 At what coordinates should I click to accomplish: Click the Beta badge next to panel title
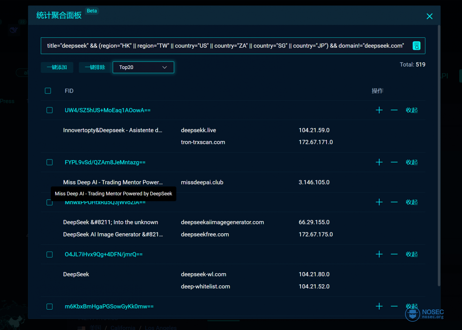coord(92,11)
